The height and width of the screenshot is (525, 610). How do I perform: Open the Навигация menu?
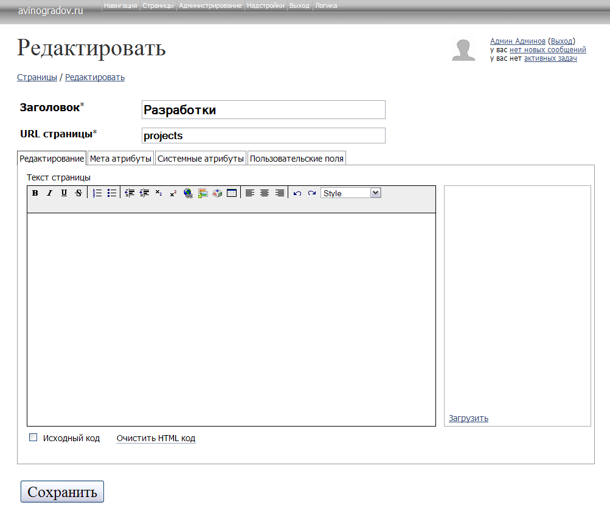[120, 6]
